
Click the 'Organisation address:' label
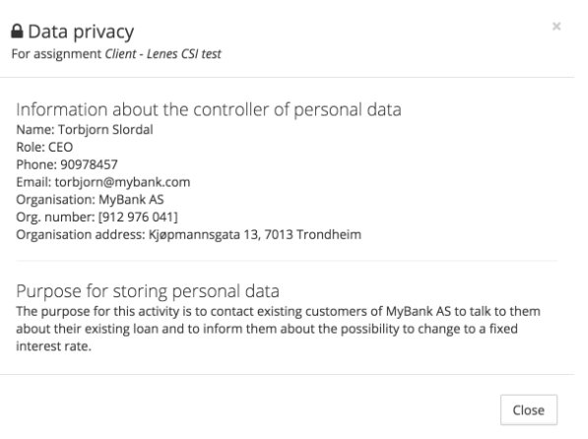click(80, 234)
